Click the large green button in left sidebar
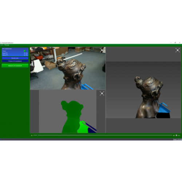Image resolution: width=182 pixels, height=182 pixels. 15,66
